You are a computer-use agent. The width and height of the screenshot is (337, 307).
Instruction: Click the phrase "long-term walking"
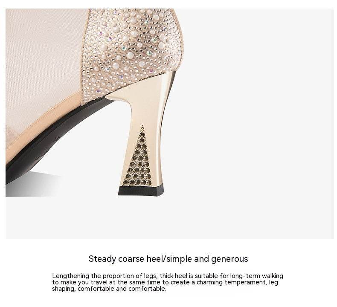[x=257, y=275]
